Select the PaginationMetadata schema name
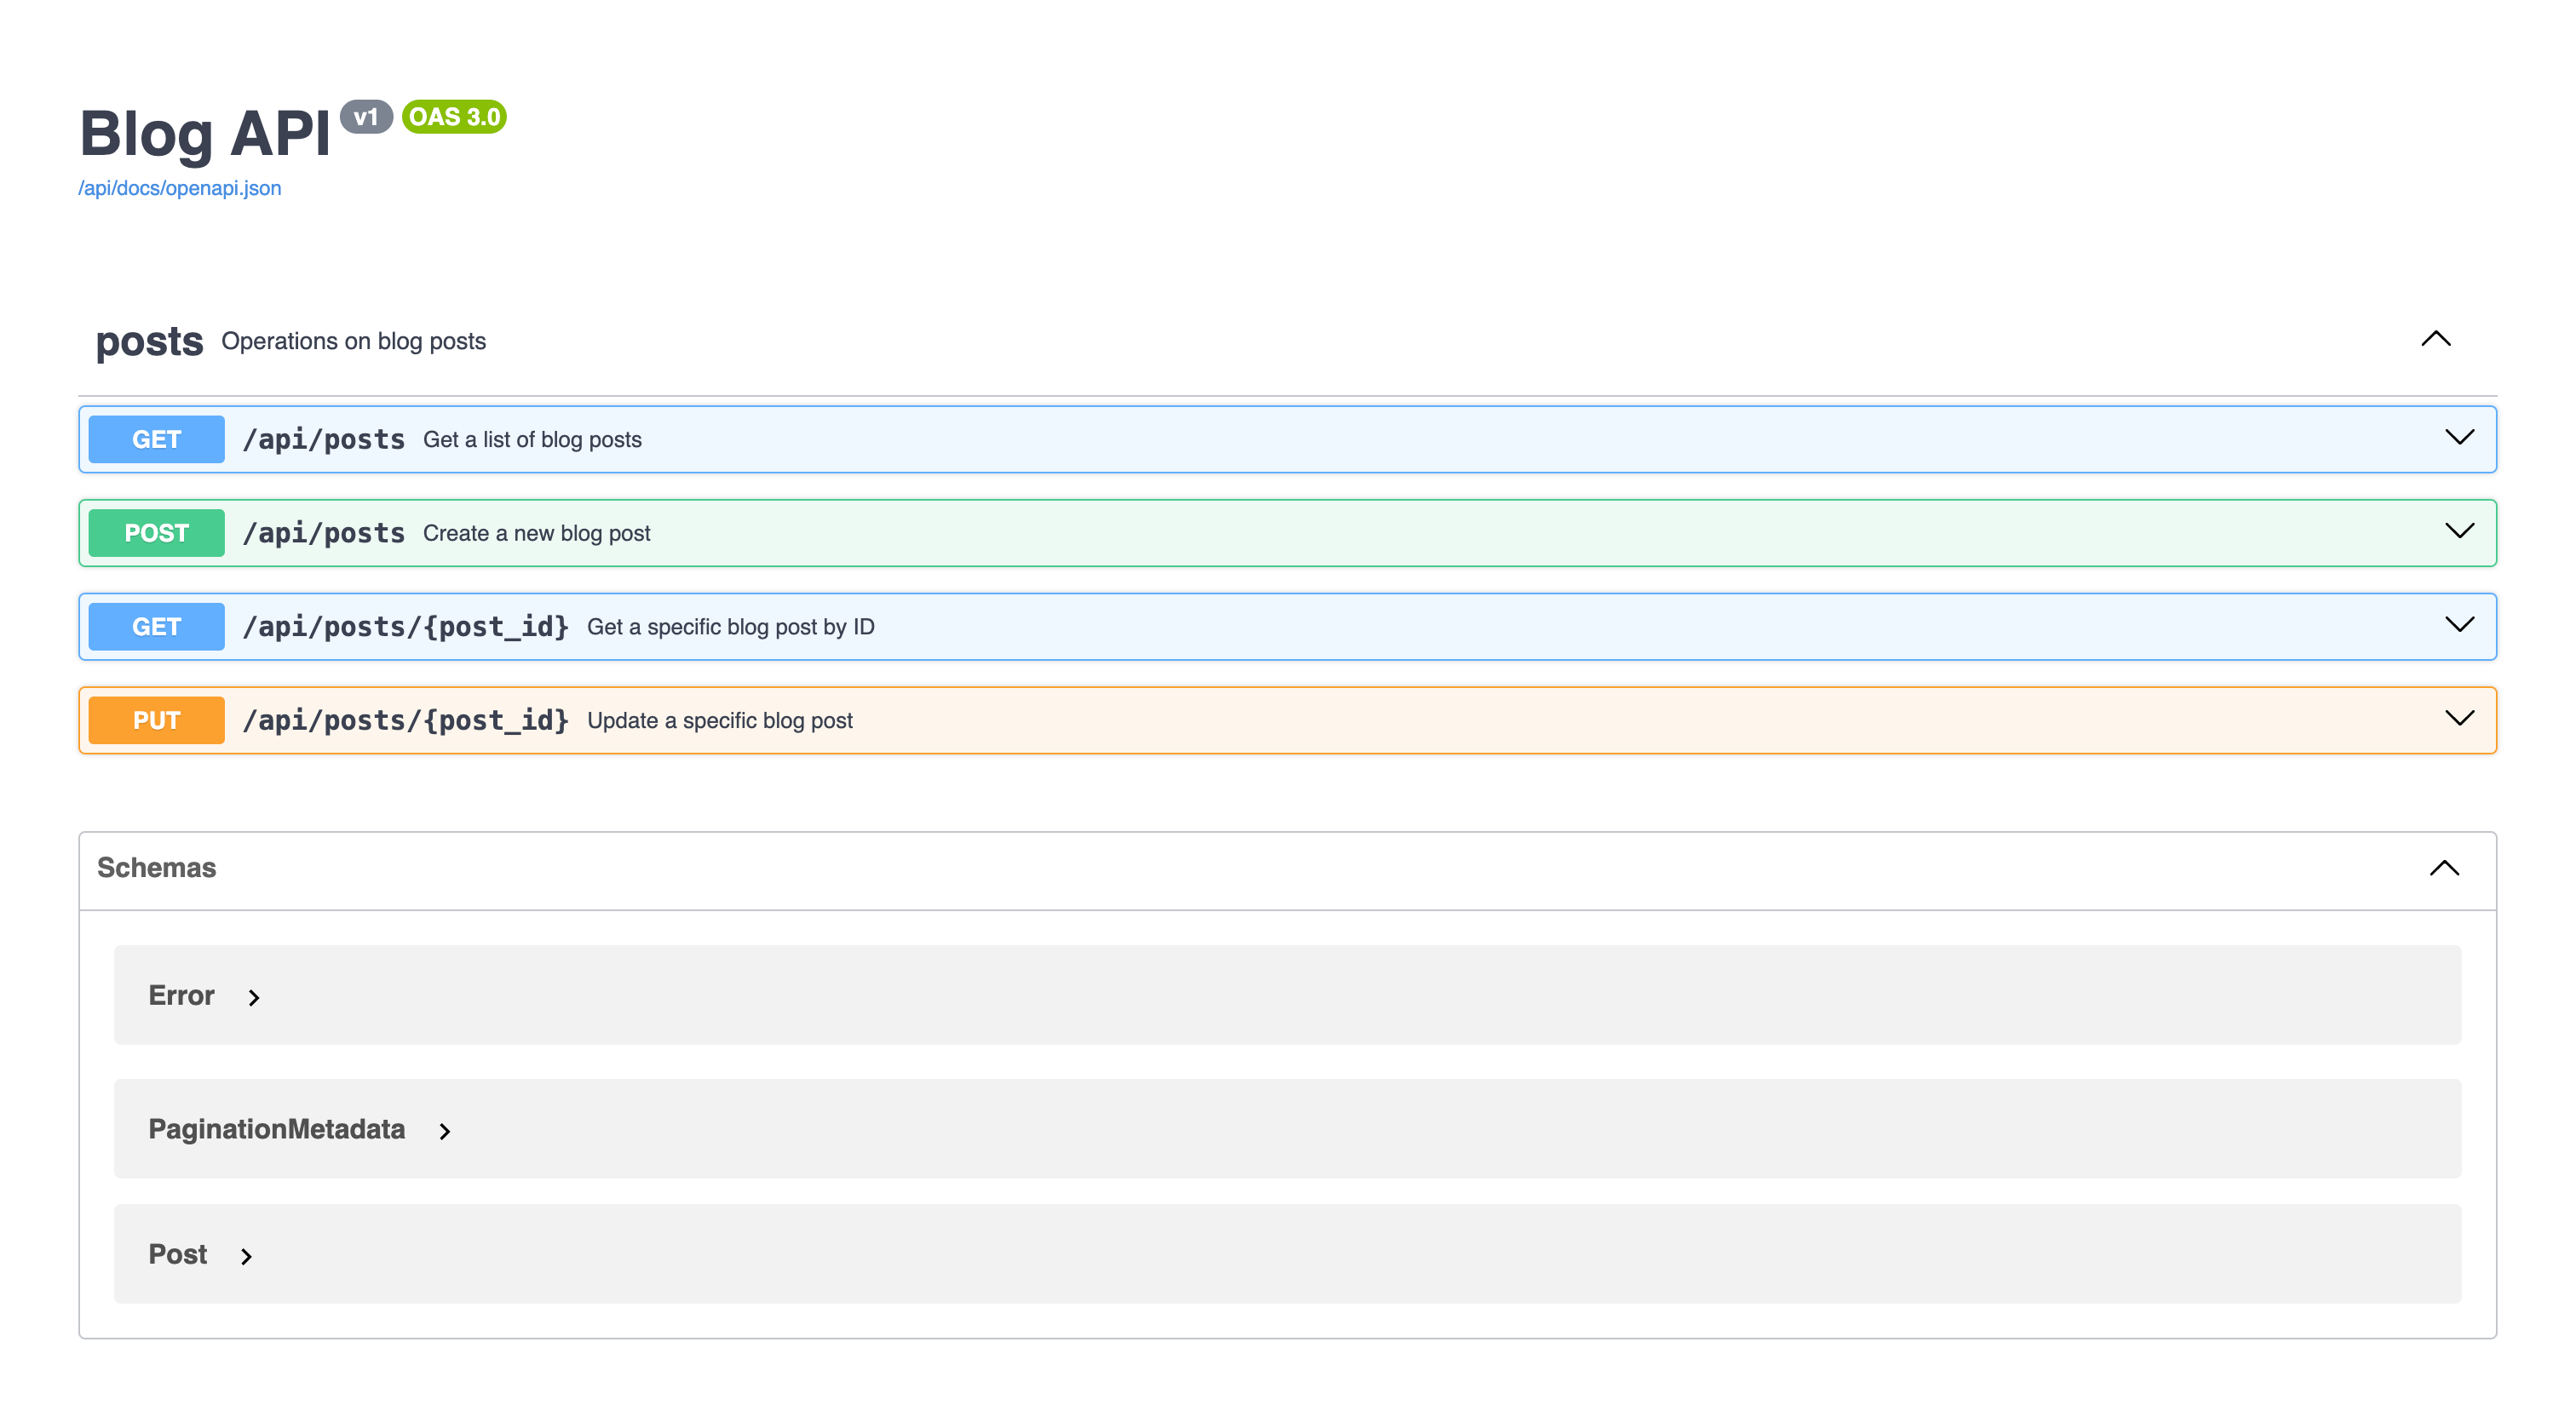The height and width of the screenshot is (1405, 2576). [x=277, y=1129]
